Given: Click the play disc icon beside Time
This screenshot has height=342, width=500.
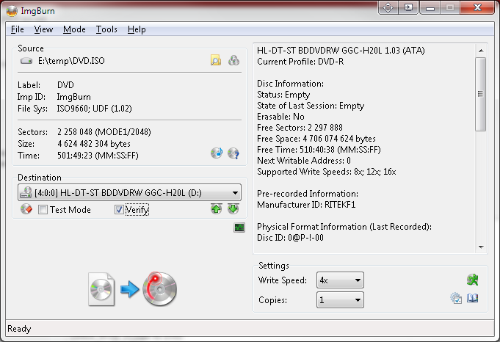Looking at the screenshot, I should click(217, 153).
